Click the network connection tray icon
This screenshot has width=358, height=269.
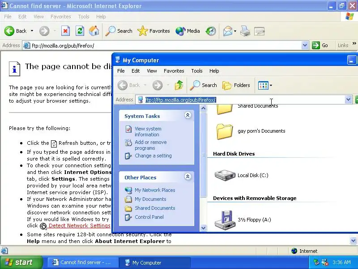(x=324, y=262)
